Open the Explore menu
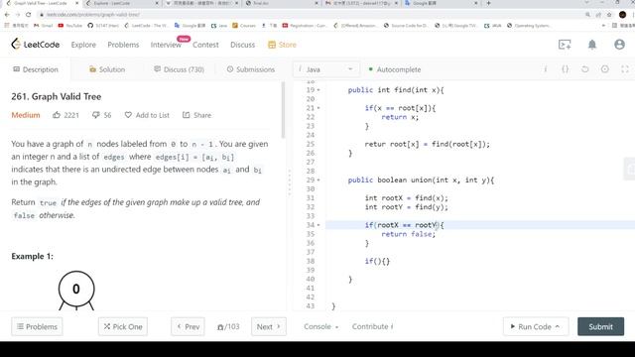Image resolution: width=635 pixels, height=357 pixels. tap(83, 45)
